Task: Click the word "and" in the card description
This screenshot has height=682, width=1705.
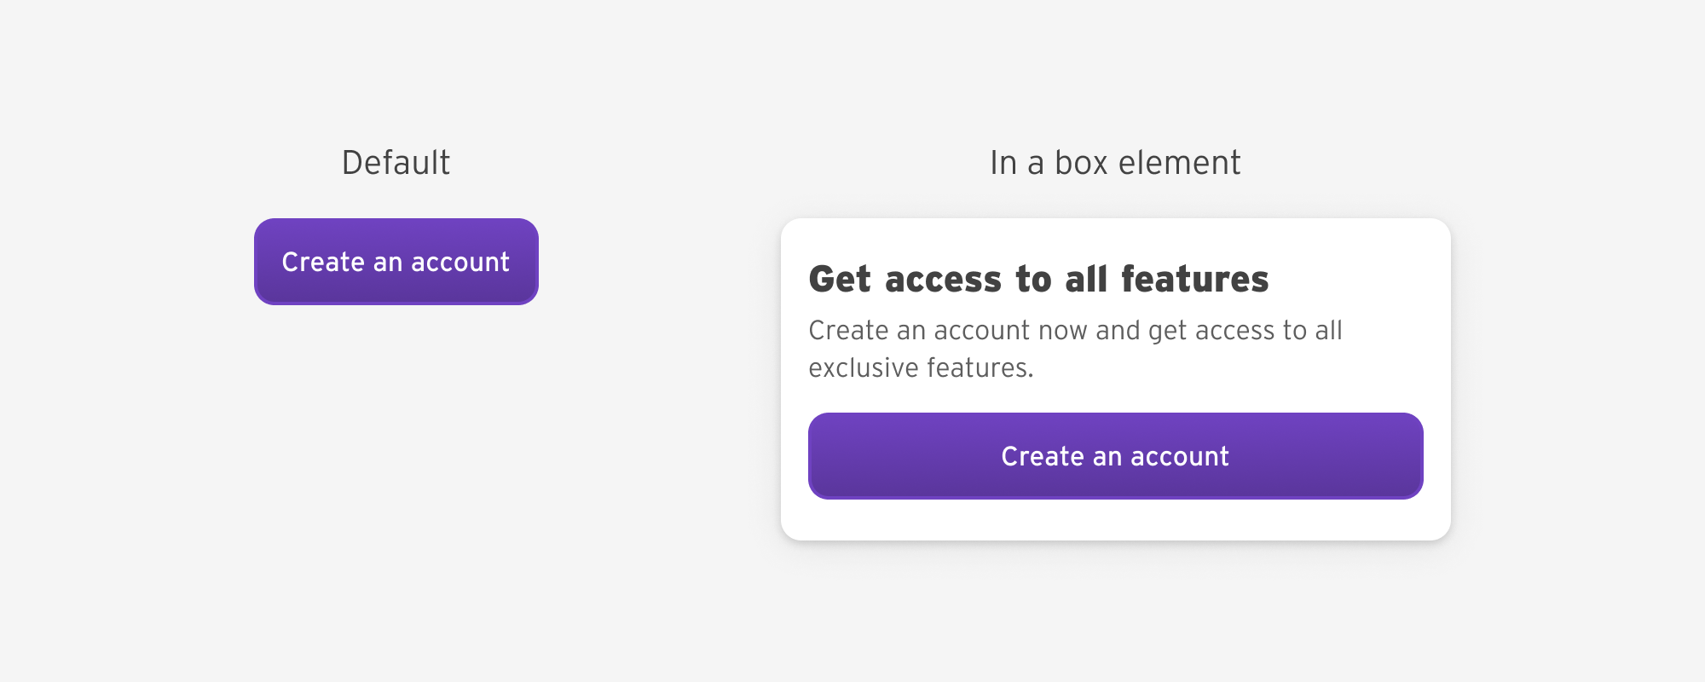Action: tap(1118, 330)
